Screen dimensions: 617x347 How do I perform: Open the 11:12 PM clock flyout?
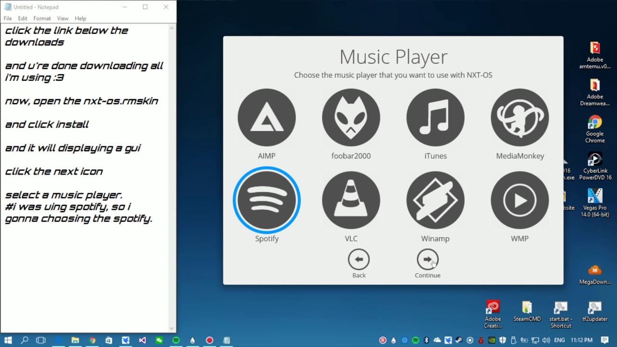click(581, 340)
